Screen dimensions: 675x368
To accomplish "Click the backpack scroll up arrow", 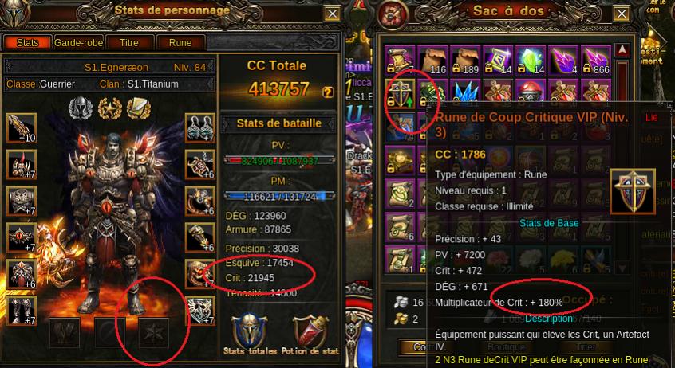I will point(622,50).
